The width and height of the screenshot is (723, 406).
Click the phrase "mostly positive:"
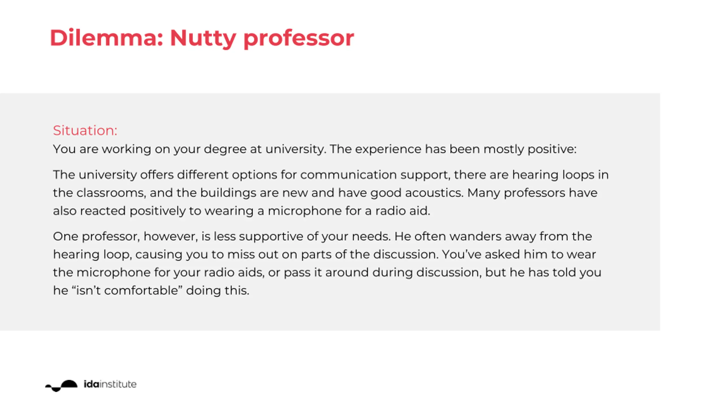point(530,149)
